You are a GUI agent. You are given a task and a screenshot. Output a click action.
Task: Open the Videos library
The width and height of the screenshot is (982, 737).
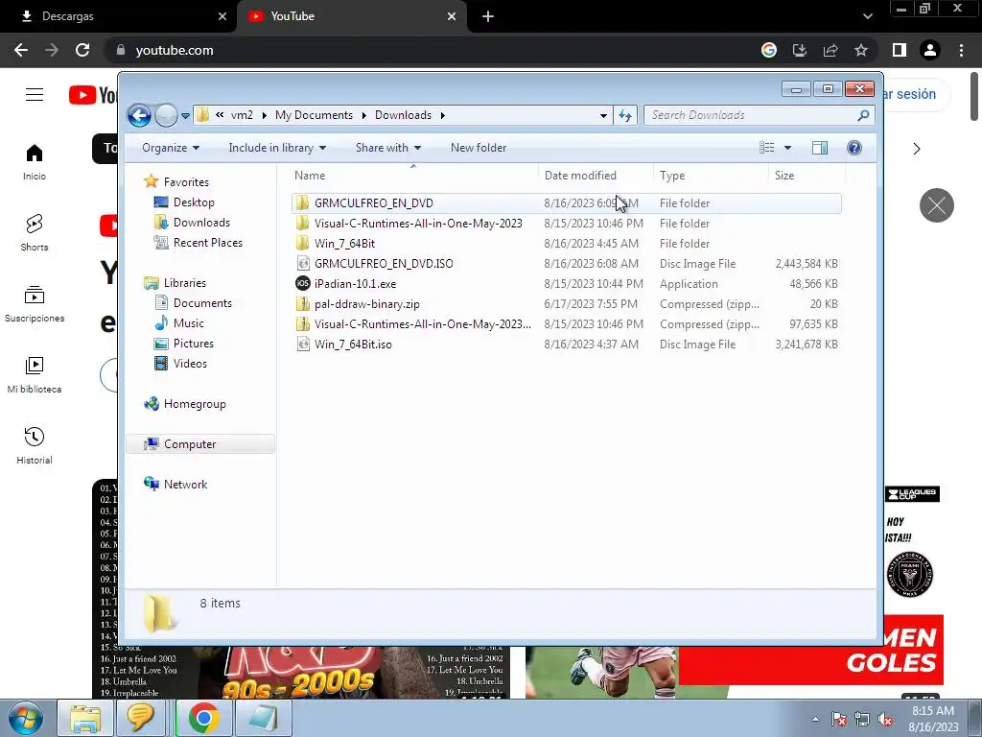(x=190, y=364)
